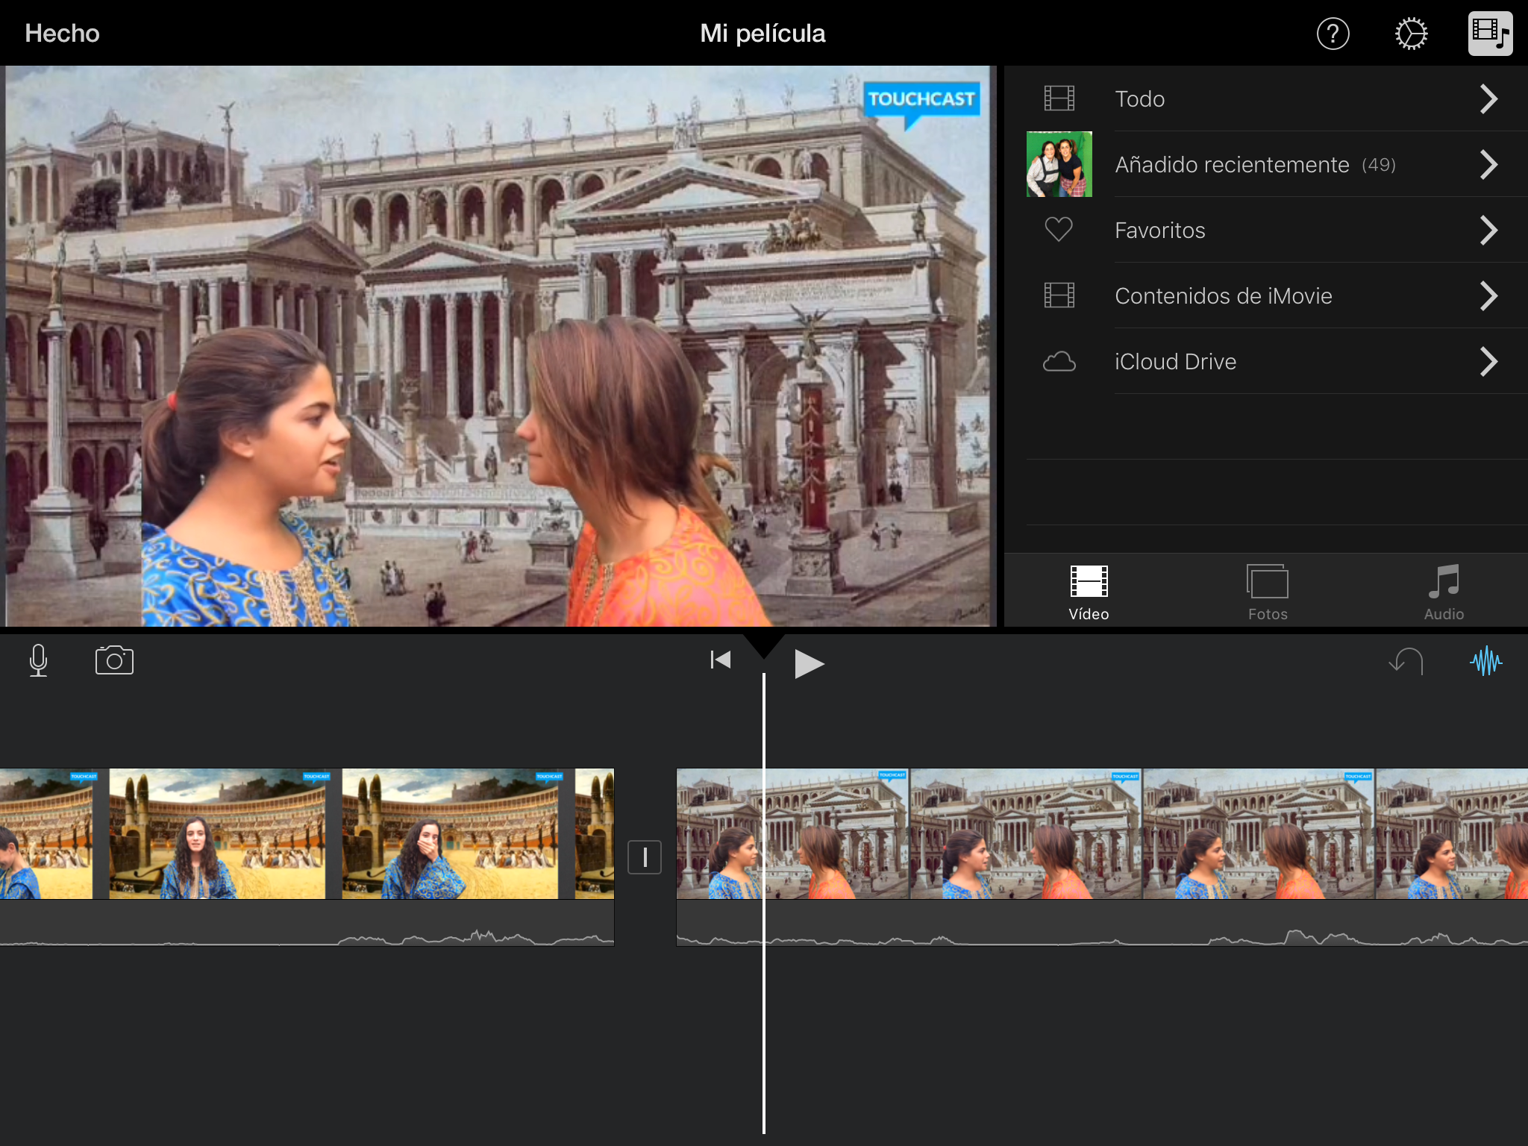The height and width of the screenshot is (1146, 1528).
Task: Open project settings gear icon
Action: 1411,34
